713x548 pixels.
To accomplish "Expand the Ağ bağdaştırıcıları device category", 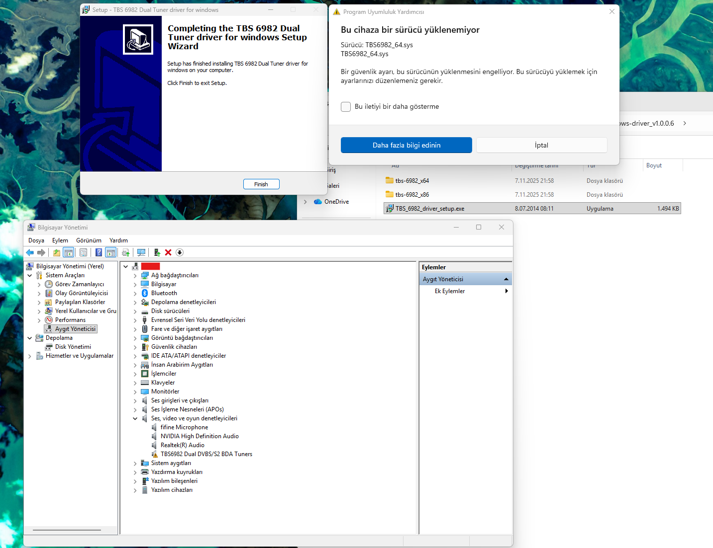I will [135, 275].
